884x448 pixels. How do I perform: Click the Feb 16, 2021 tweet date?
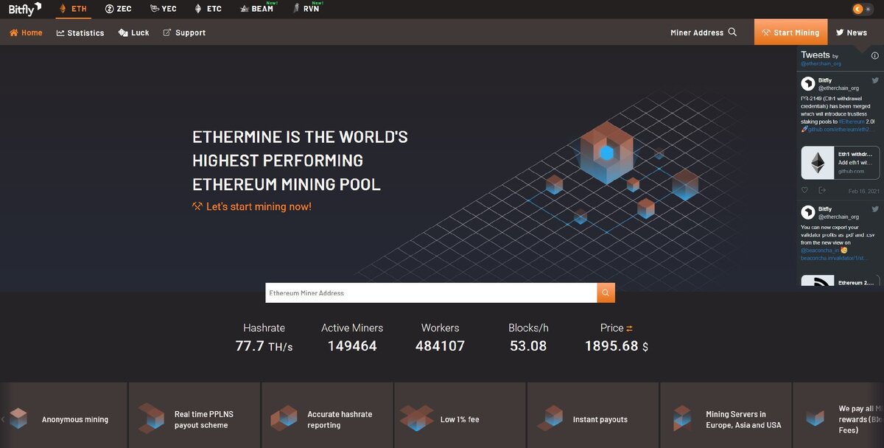pos(864,191)
